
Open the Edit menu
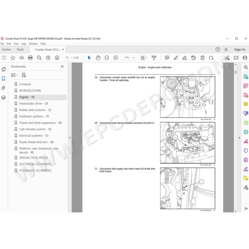9,44
